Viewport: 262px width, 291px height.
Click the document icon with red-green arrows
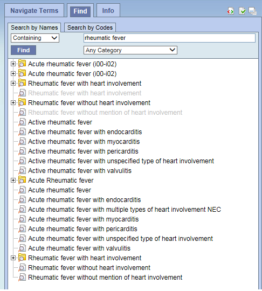click(230, 11)
